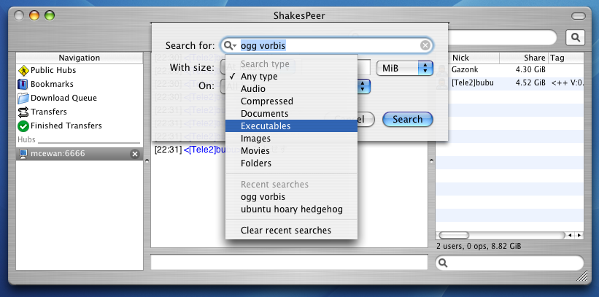Screen dimensions: 599x297
Task: Select recent search ubuntu hoary hedgehog
Action: pyautogui.click(x=291, y=209)
